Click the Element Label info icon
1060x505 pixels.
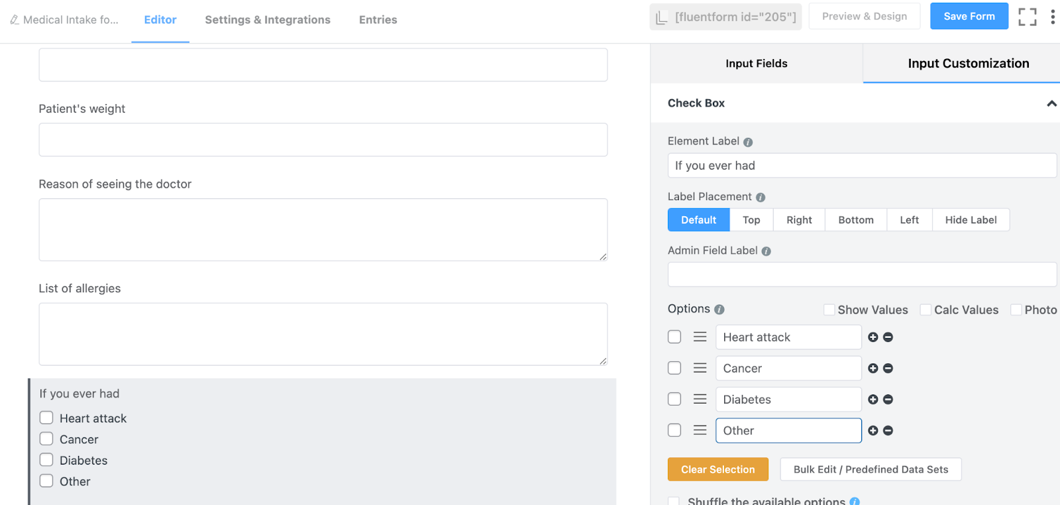[x=748, y=142]
